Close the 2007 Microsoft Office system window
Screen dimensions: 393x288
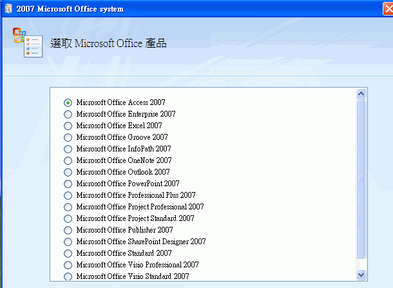(388, 9)
